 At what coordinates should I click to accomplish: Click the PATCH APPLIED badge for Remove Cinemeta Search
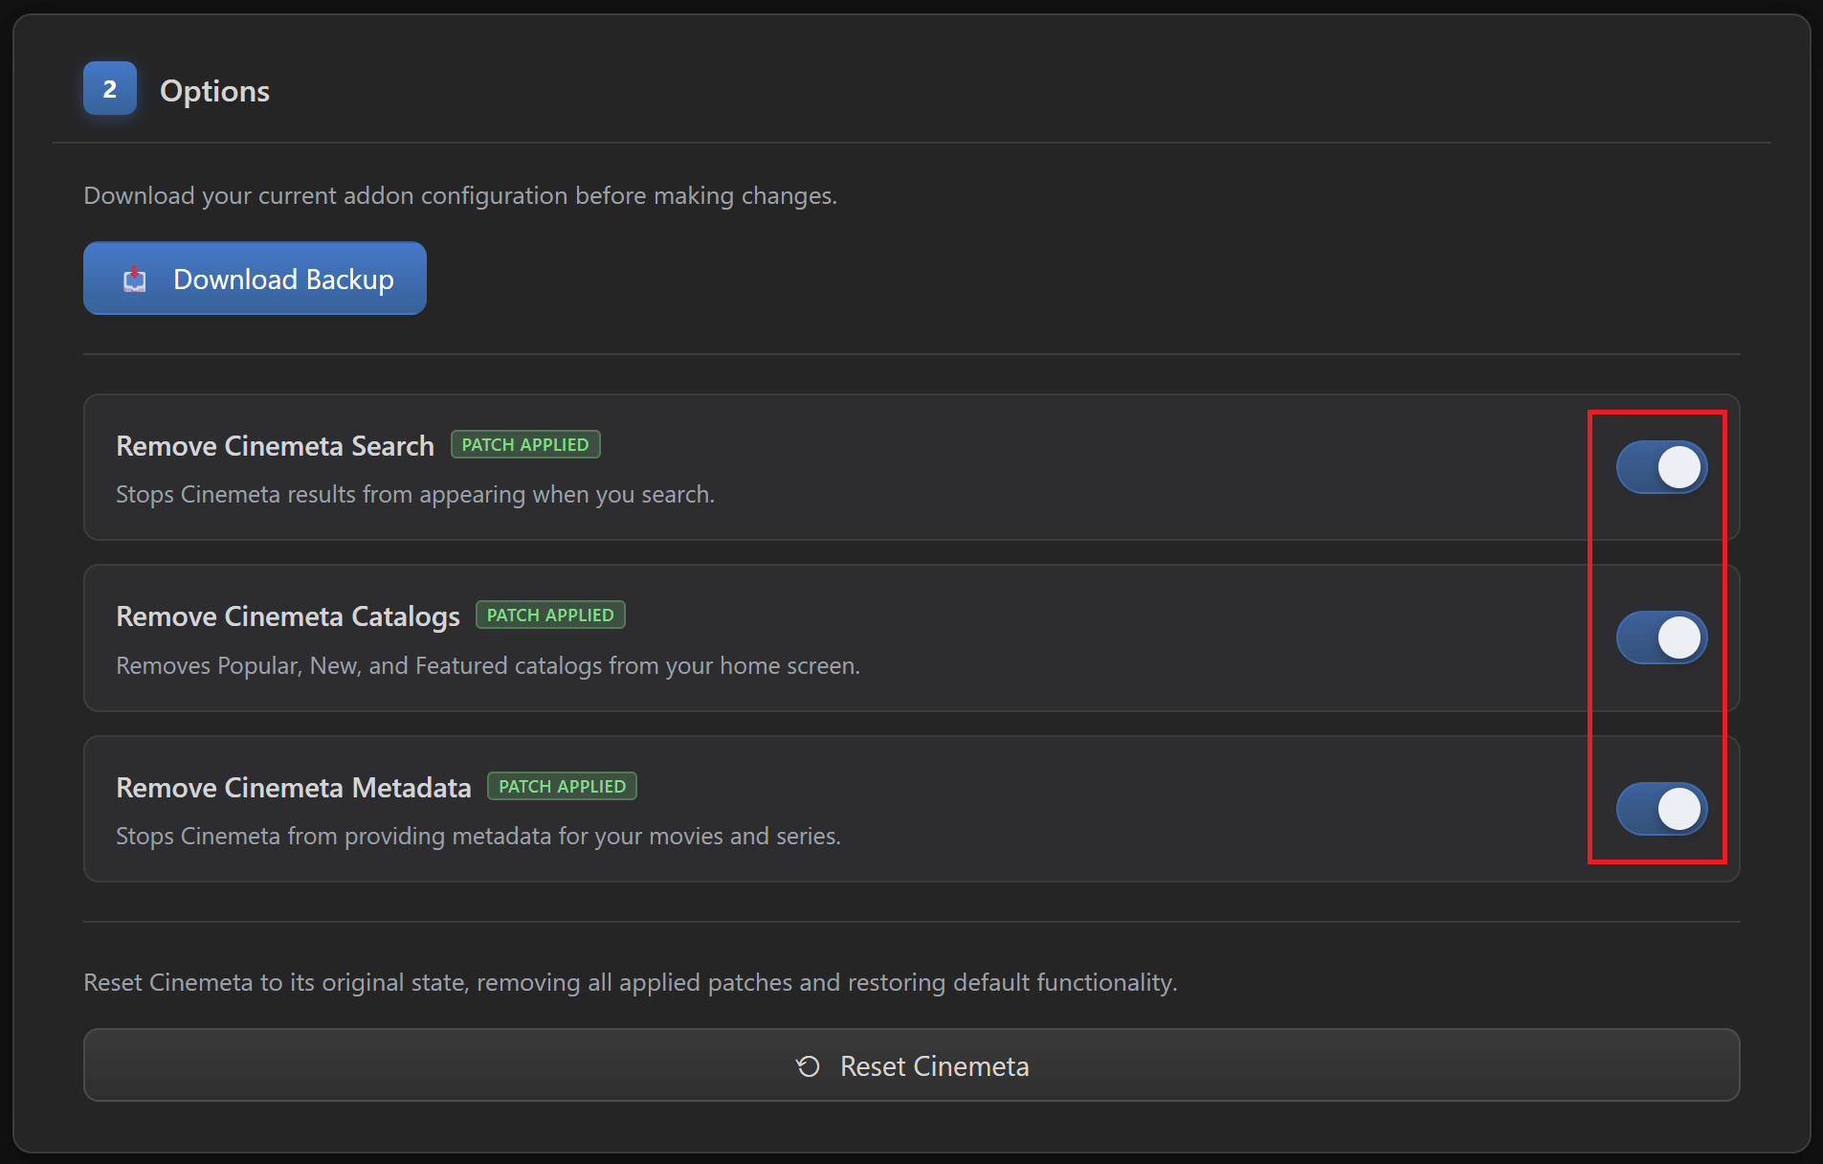(x=525, y=444)
